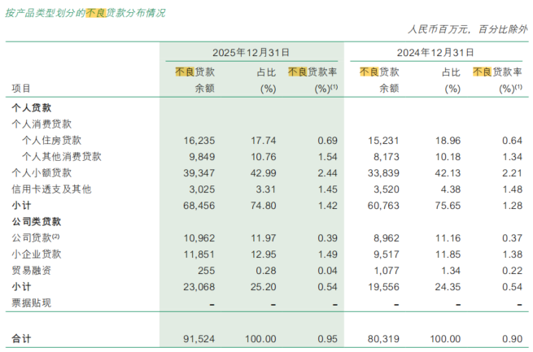Image resolution: width=533 pixels, height=352 pixels.
Task: Click the 信用卡透支及其他 row label
Action: 51,189
